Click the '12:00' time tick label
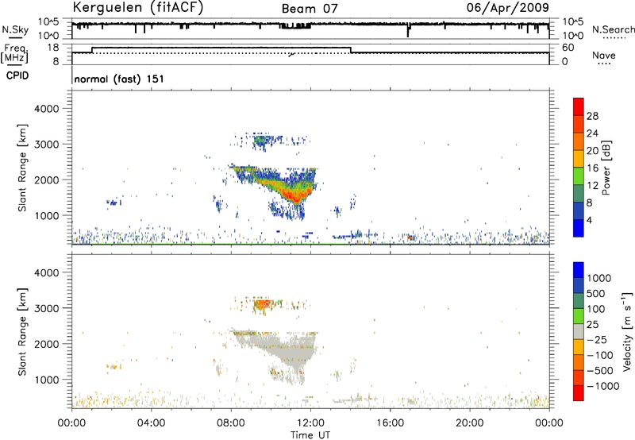635x440 pixels. 310,423
